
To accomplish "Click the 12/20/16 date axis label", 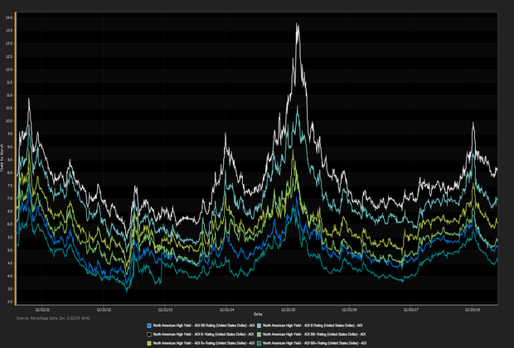I will point(350,310).
